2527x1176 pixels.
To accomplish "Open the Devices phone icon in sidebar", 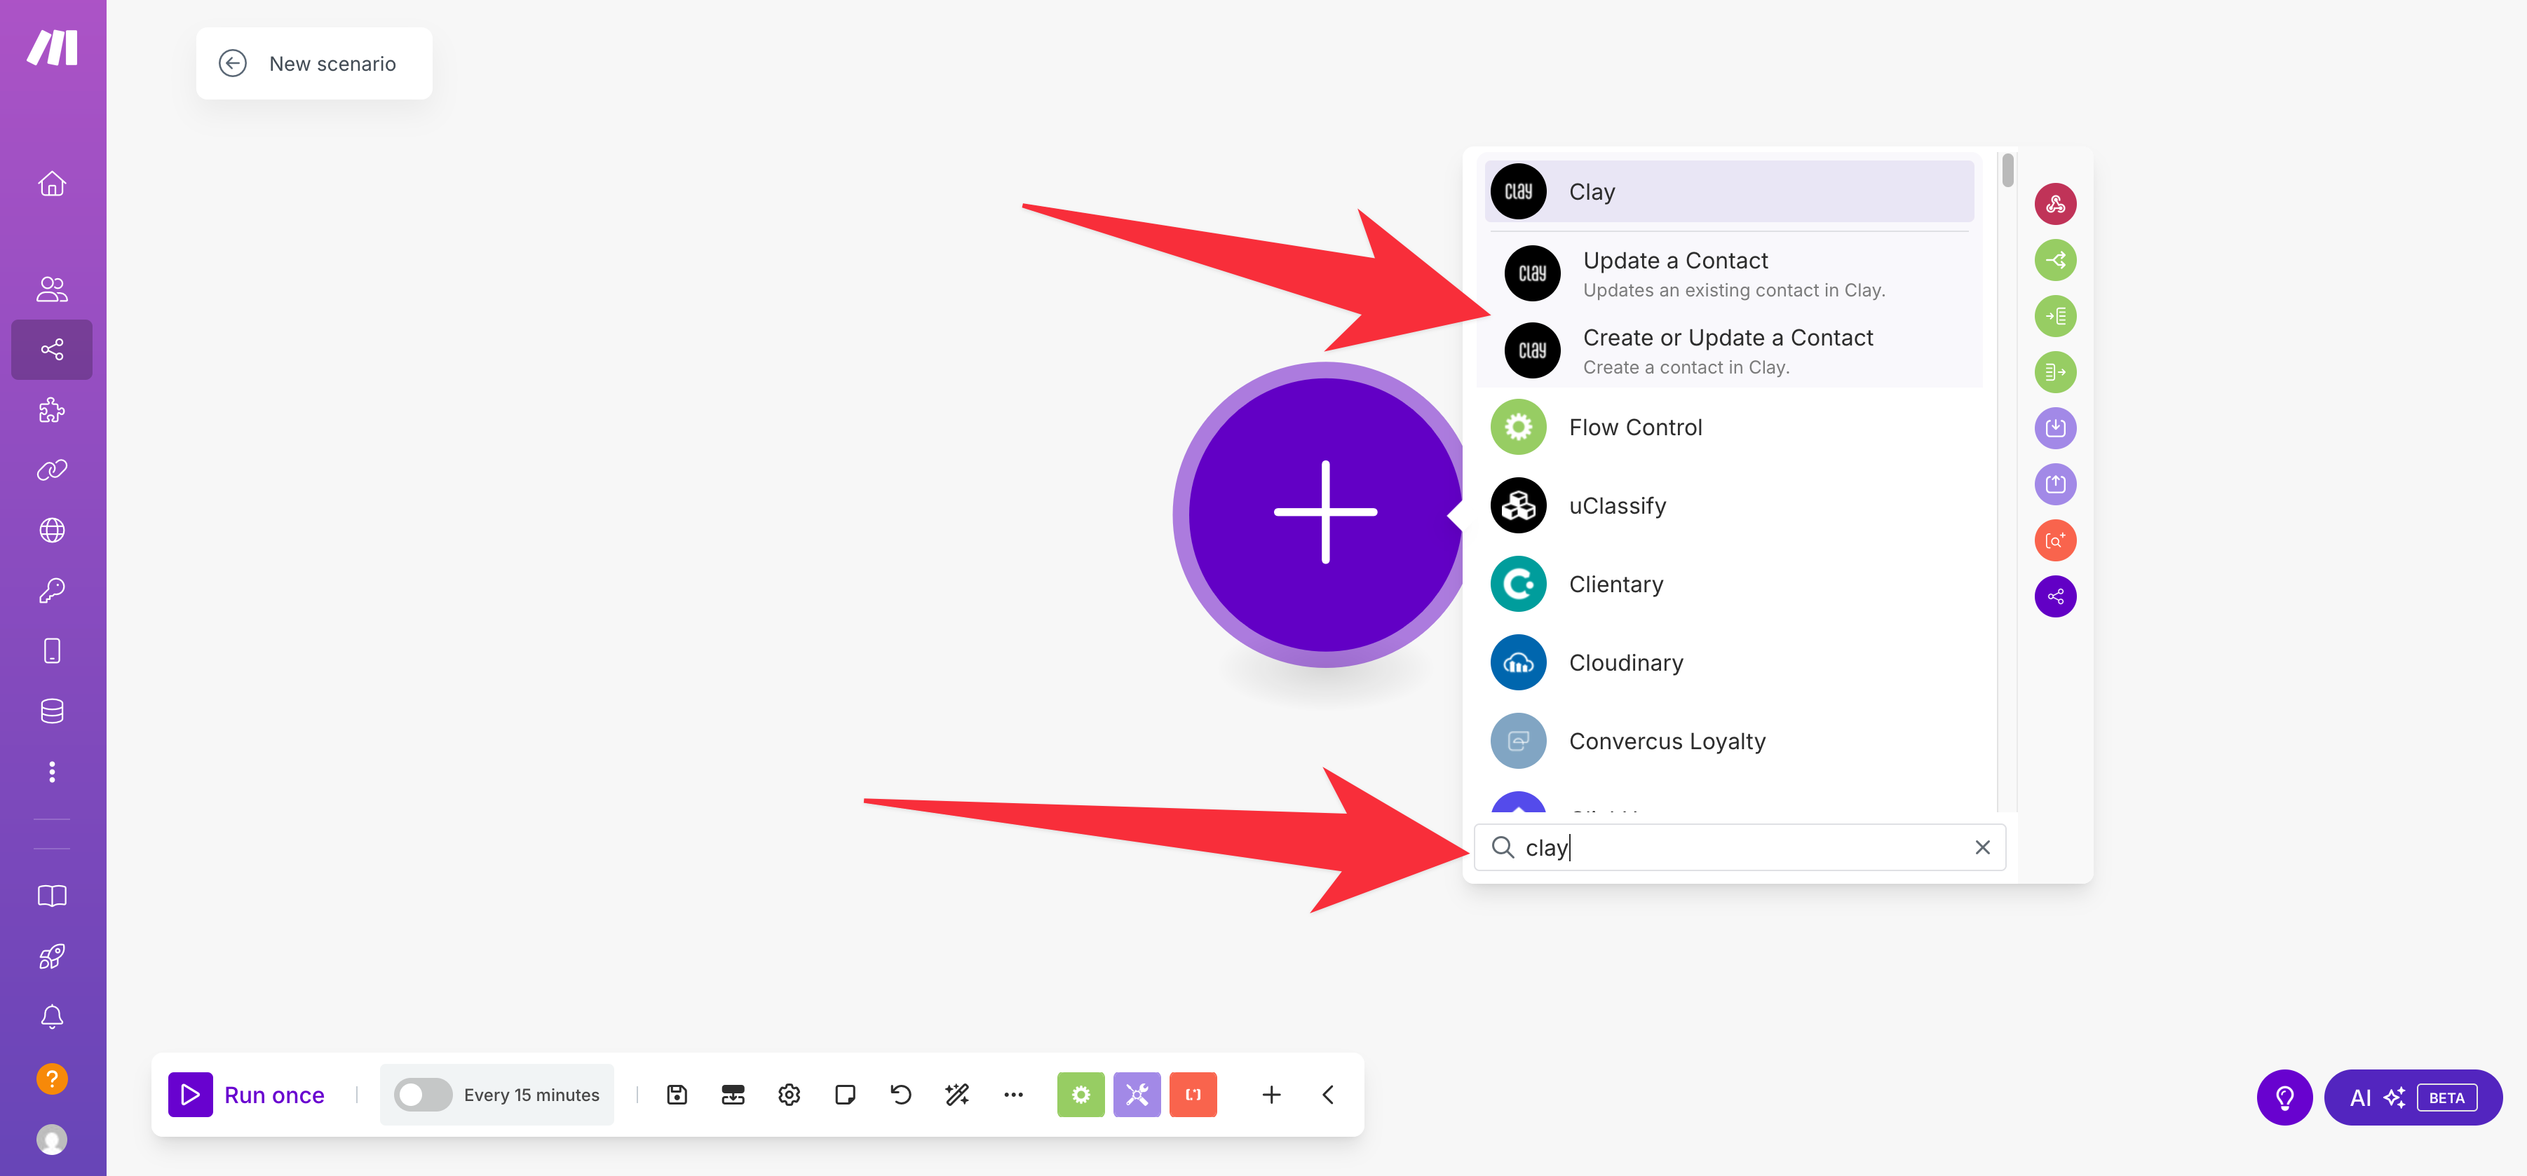I will (52, 650).
